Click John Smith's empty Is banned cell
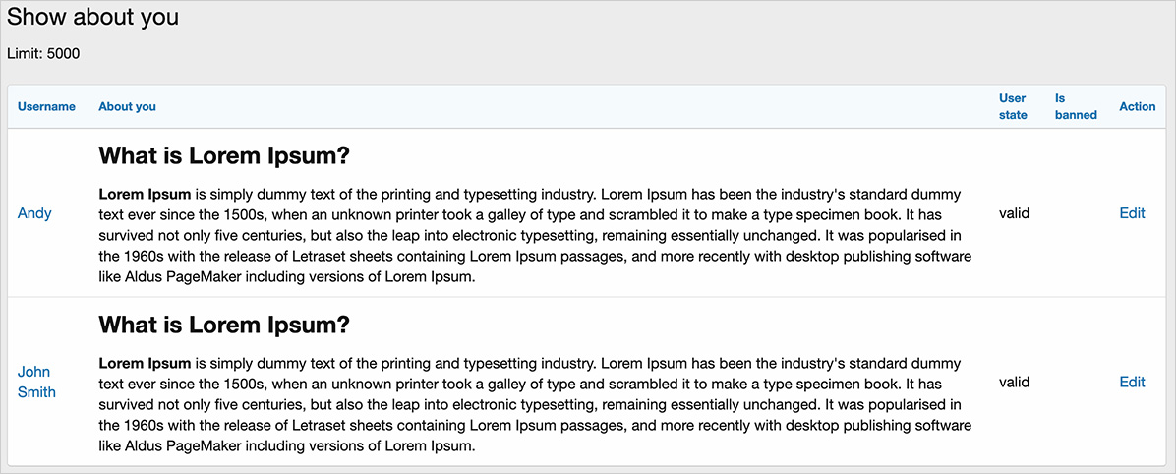The height and width of the screenshot is (474, 1176). [1076, 382]
